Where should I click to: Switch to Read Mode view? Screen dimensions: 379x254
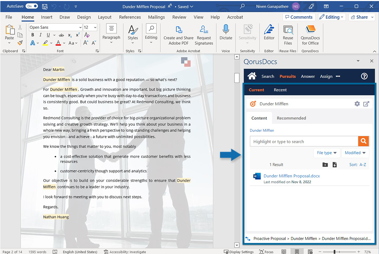pyautogui.click(x=284, y=252)
